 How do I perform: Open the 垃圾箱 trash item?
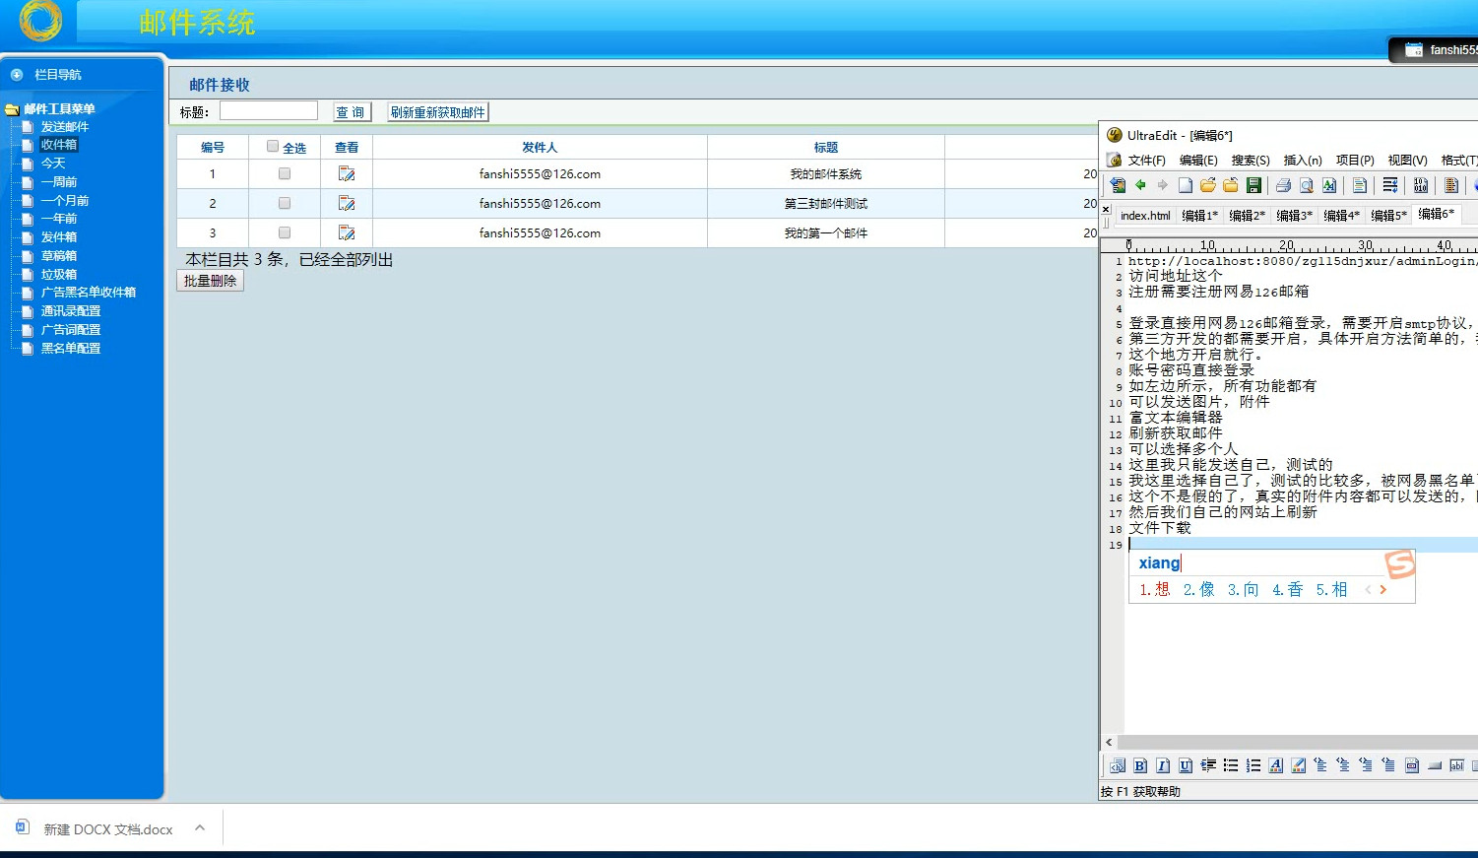point(58,275)
